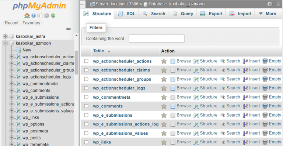
Task: Click in the Containing the word field
Action: pos(157,39)
